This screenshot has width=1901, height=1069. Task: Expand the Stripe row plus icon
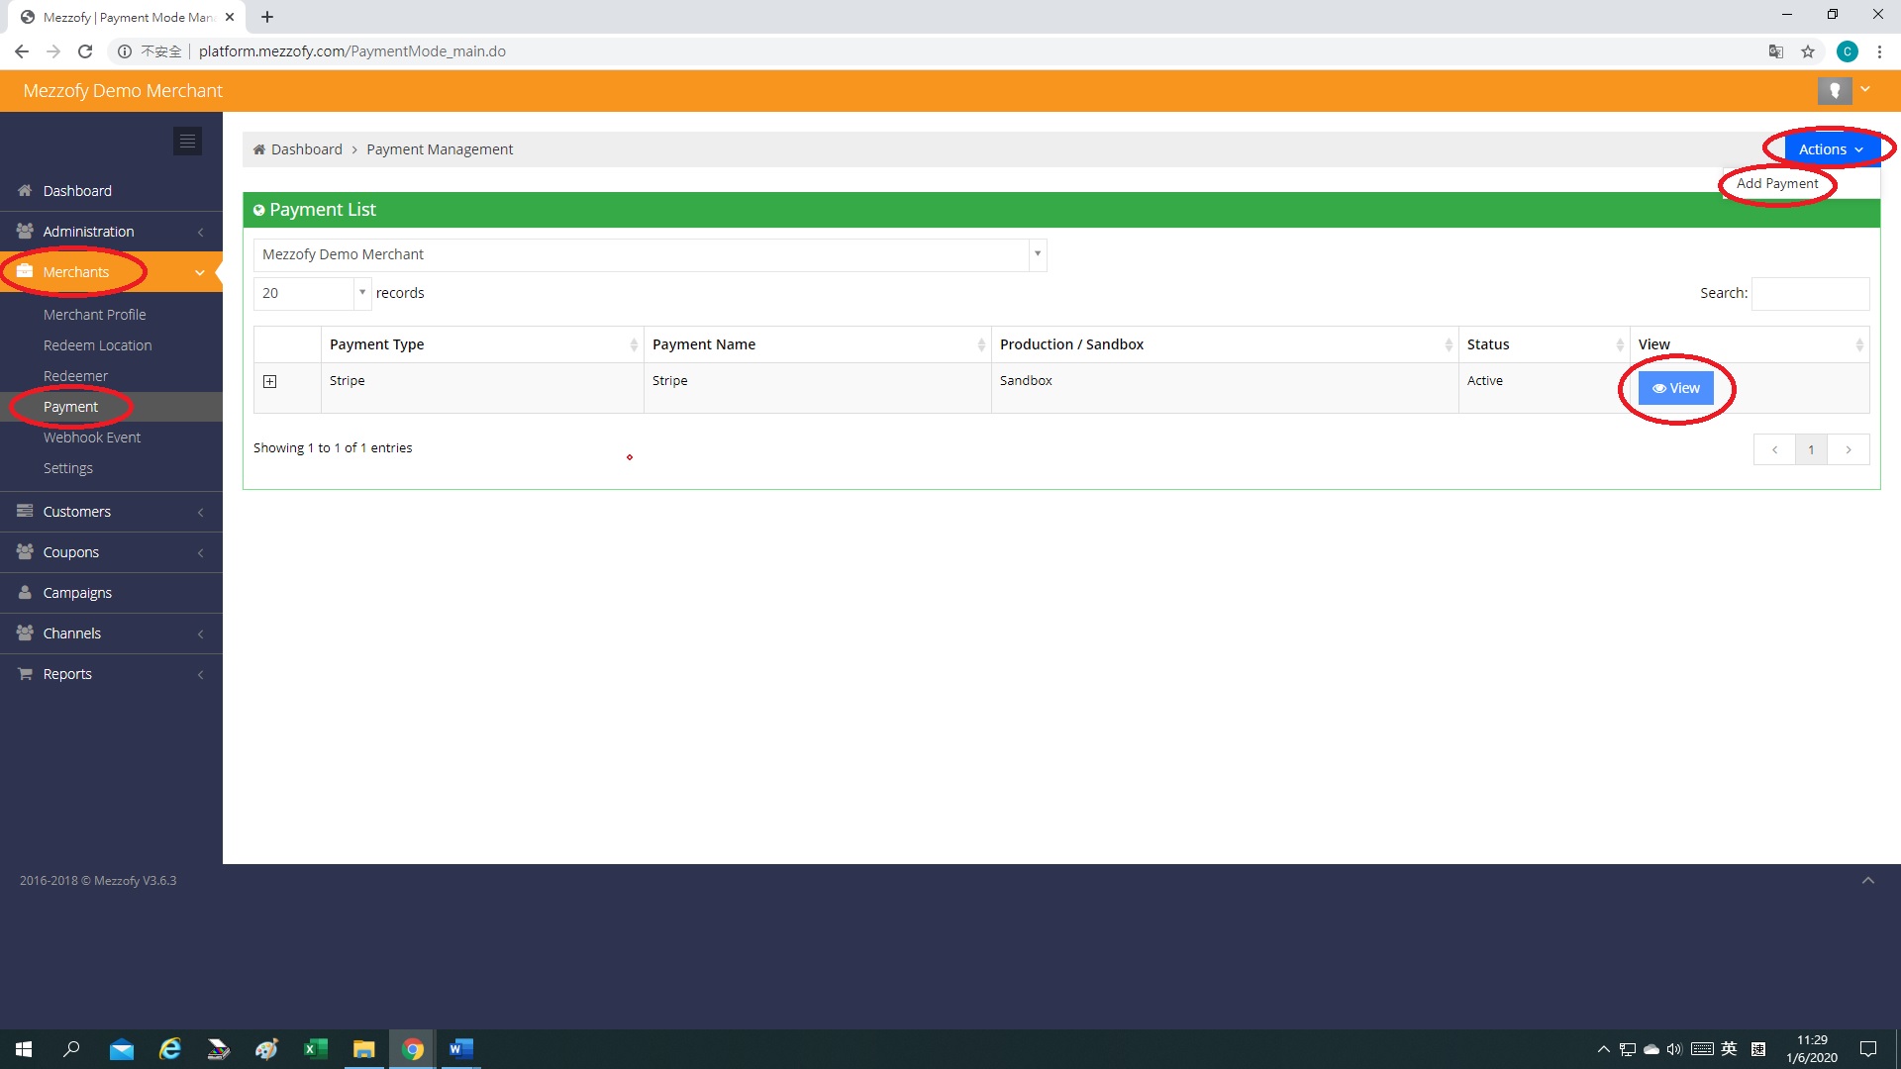(269, 382)
